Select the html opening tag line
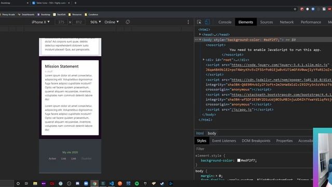The width and height of the screenshot is (332, 187). point(204,30)
